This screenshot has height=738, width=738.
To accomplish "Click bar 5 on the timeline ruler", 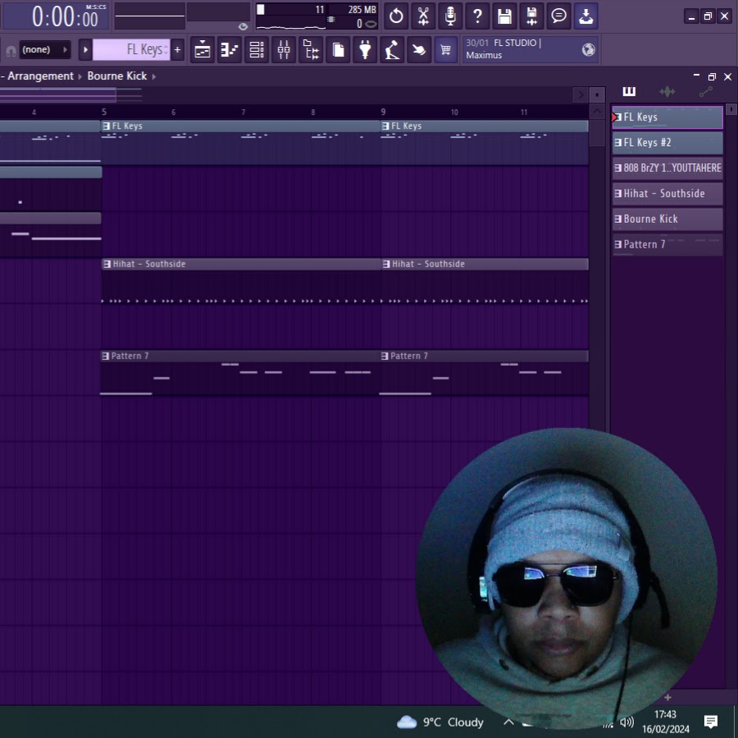I will pos(104,112).
